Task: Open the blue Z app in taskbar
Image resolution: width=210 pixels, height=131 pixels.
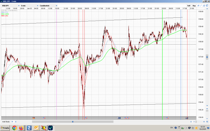Action: pyautogui.click(x=29, y=128)
